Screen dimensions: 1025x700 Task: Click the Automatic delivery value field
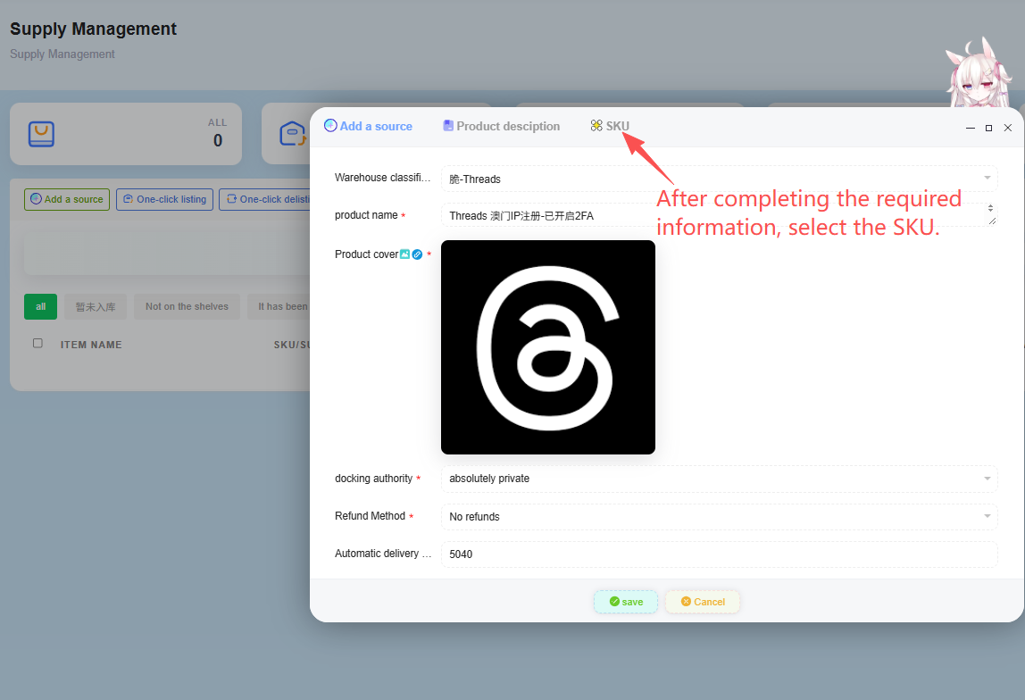719,554
